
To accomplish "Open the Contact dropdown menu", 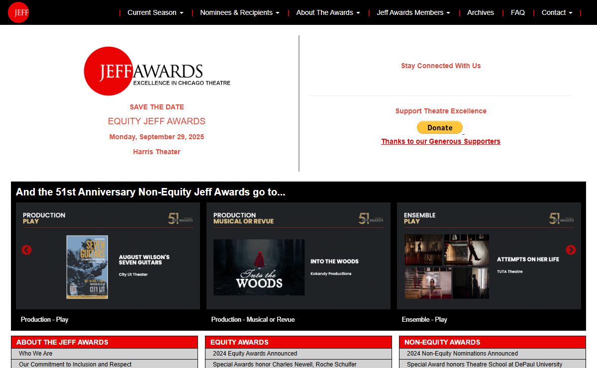I will point(557,12).
